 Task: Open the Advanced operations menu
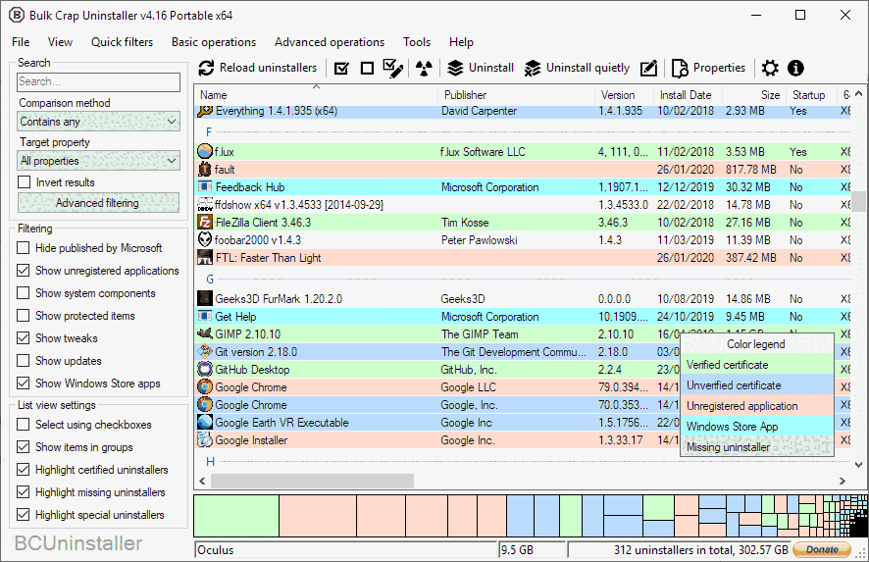pyautogui.click(x=330, y=42)
